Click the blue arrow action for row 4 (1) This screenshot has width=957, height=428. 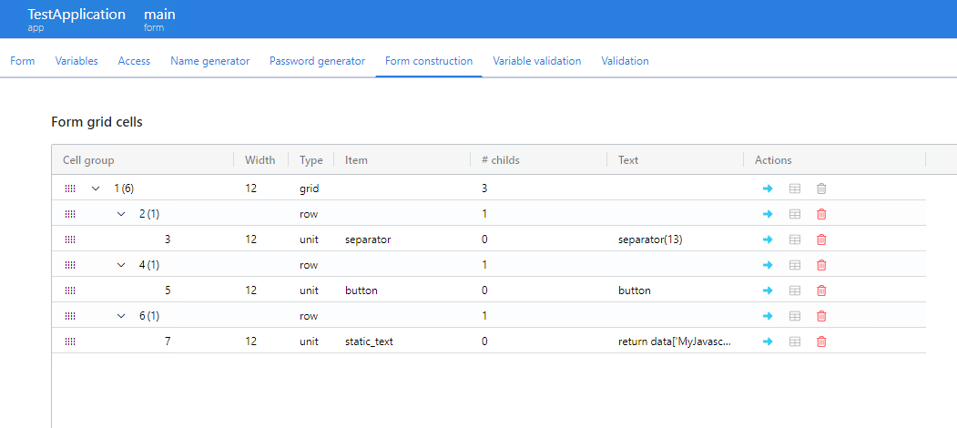[768, 265]
